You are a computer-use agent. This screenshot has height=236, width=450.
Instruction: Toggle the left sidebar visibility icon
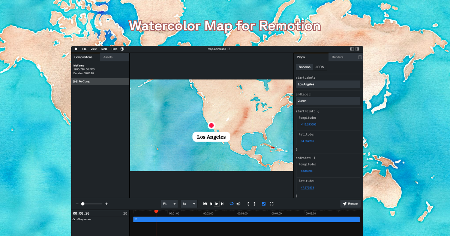(352, 49)
